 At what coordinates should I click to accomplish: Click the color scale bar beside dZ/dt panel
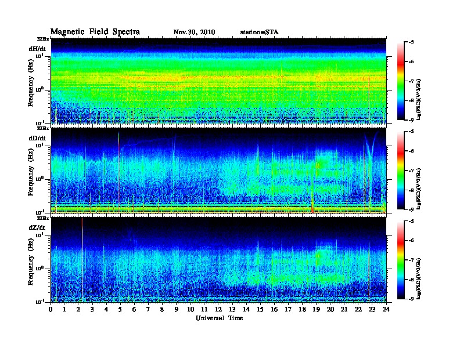401,260
